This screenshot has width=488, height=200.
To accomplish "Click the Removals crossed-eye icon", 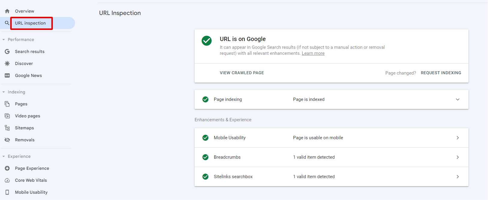I will point(7,140).
